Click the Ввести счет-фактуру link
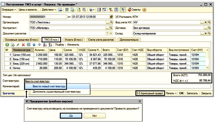The height and width of the screenshot is (129, 215). pyautogui.click(x=37, y=81)
